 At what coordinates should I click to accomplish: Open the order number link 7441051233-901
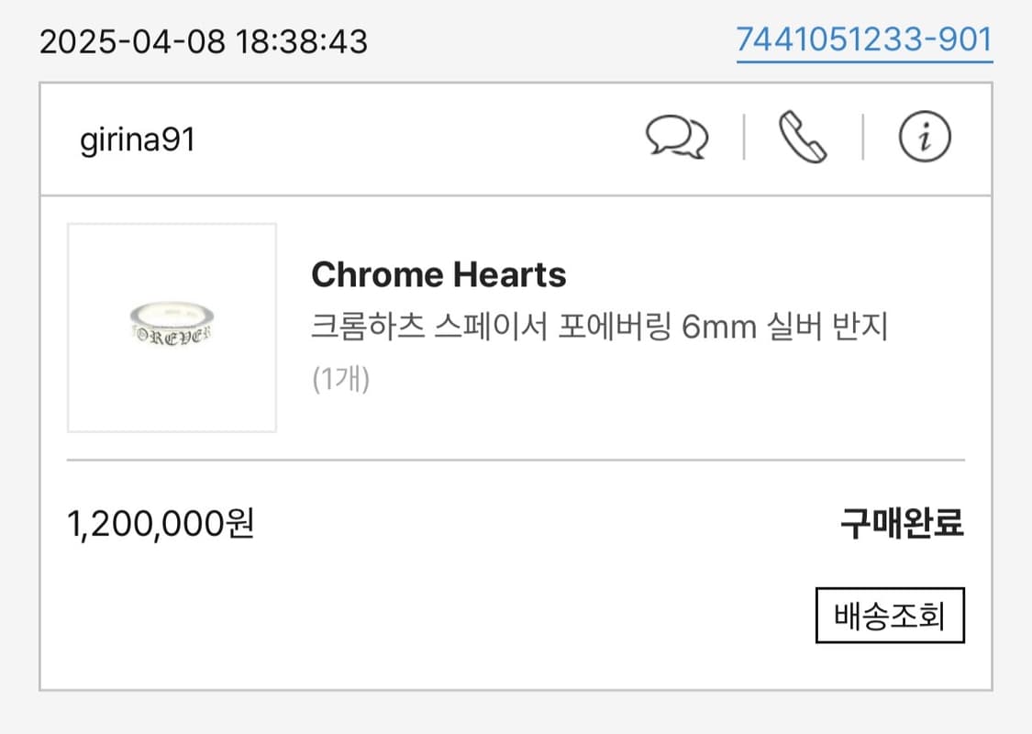[x=863, y=39]
